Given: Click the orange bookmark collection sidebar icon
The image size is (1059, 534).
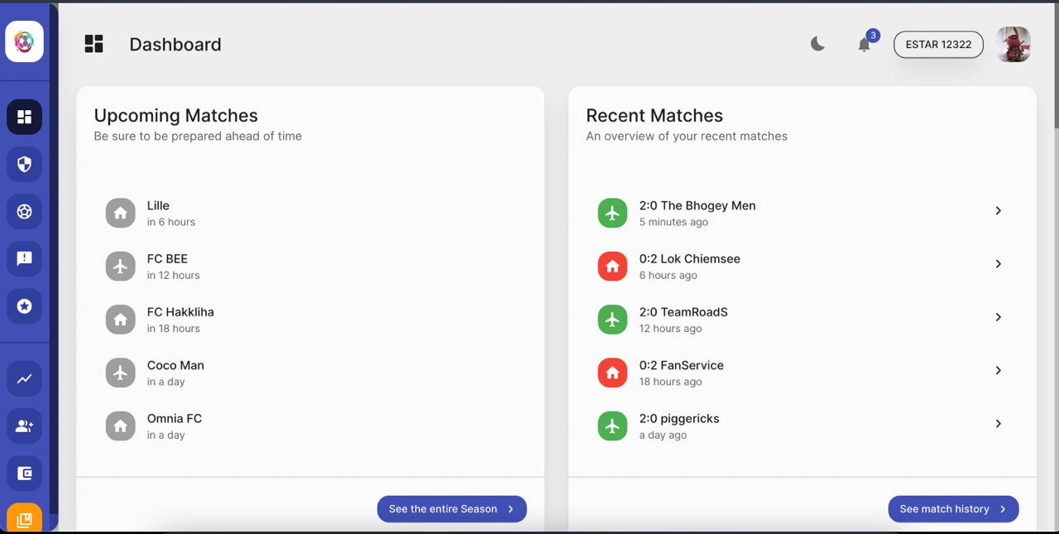Looking at the screenshot, I should point(24,519).
